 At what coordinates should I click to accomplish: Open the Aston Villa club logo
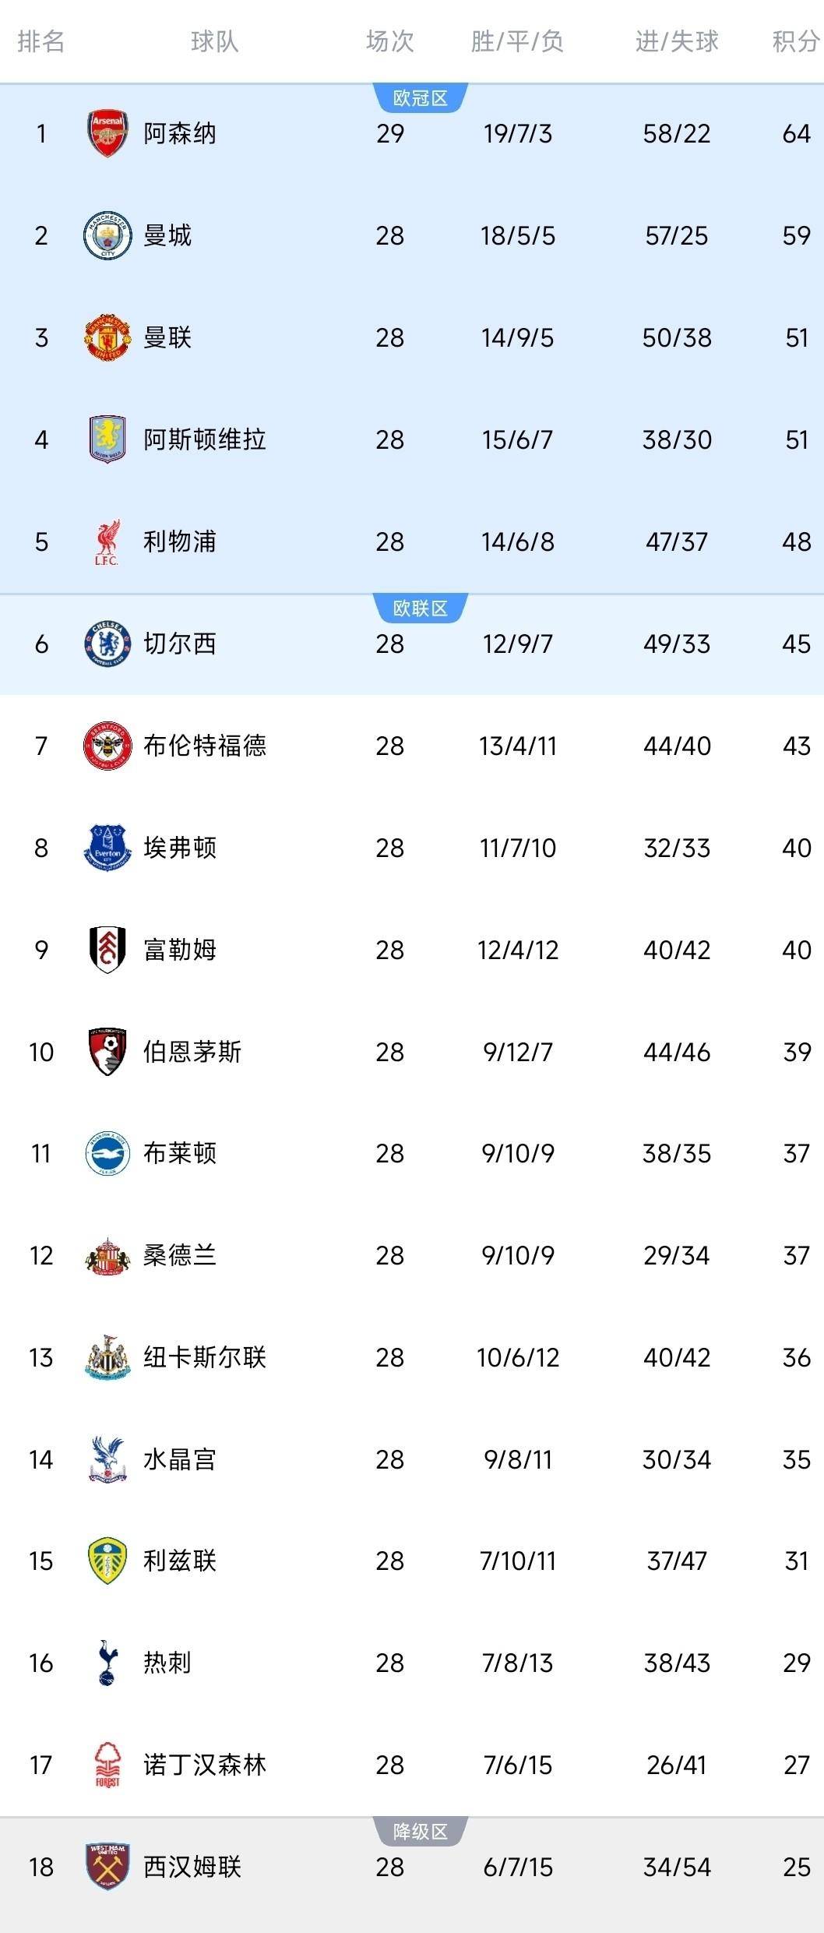107,439
